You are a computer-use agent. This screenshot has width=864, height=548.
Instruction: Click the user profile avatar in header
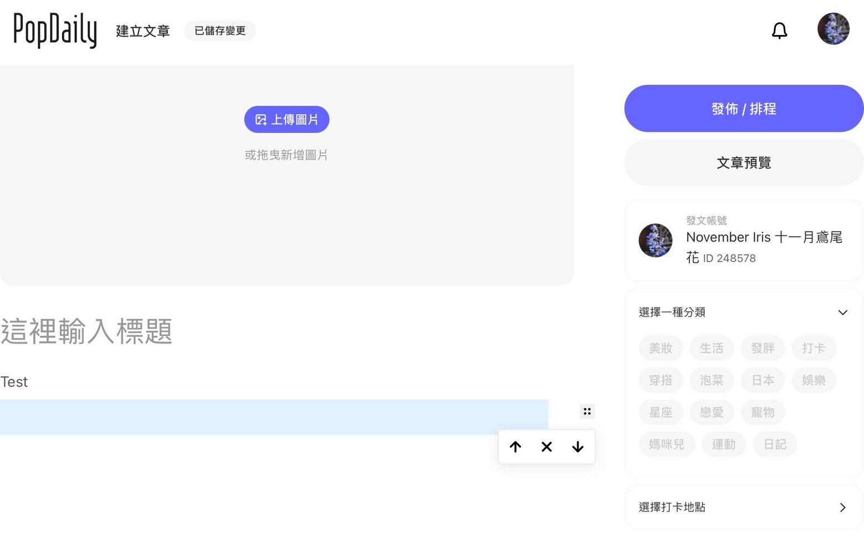coord(833,29)
